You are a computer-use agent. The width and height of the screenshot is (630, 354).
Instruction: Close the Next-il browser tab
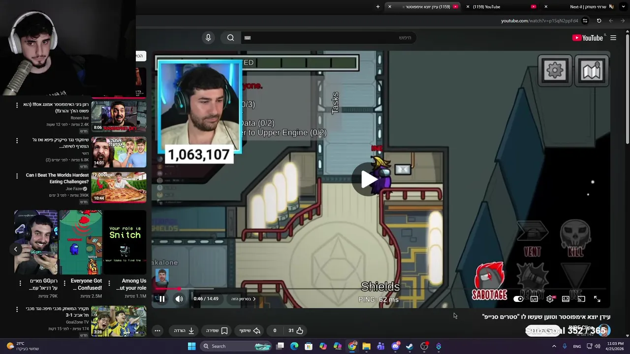[546, 7]
